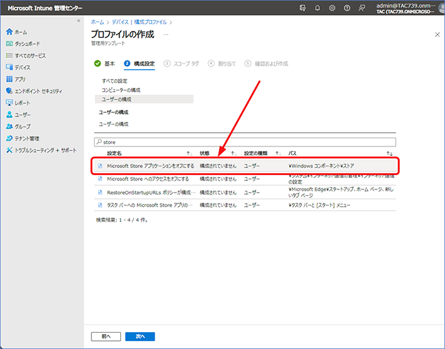Select the 割り当て wizard step
This screenshot has width=445, height=349.
click(222, 64)
